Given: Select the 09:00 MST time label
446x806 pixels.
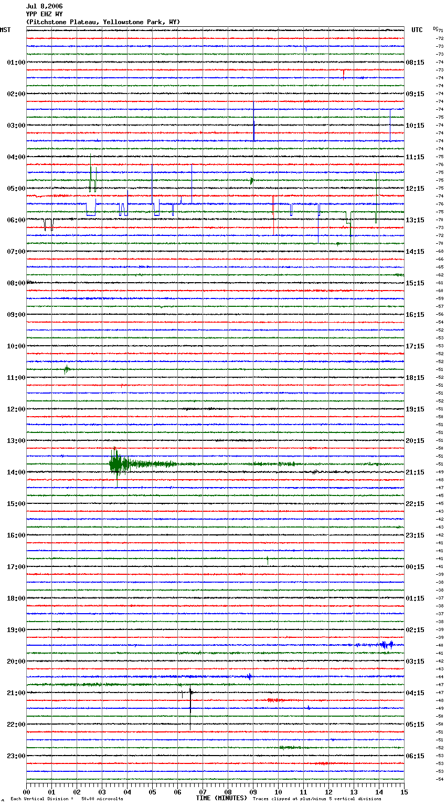Looking at the screenshot, I should tap(16, 315).
